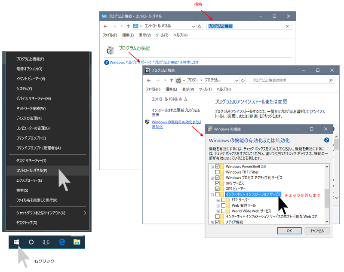Click the Programs and Features result icon
Image resolution: width=344 pixels, height=272 pixels.
[x=110, y=50]
